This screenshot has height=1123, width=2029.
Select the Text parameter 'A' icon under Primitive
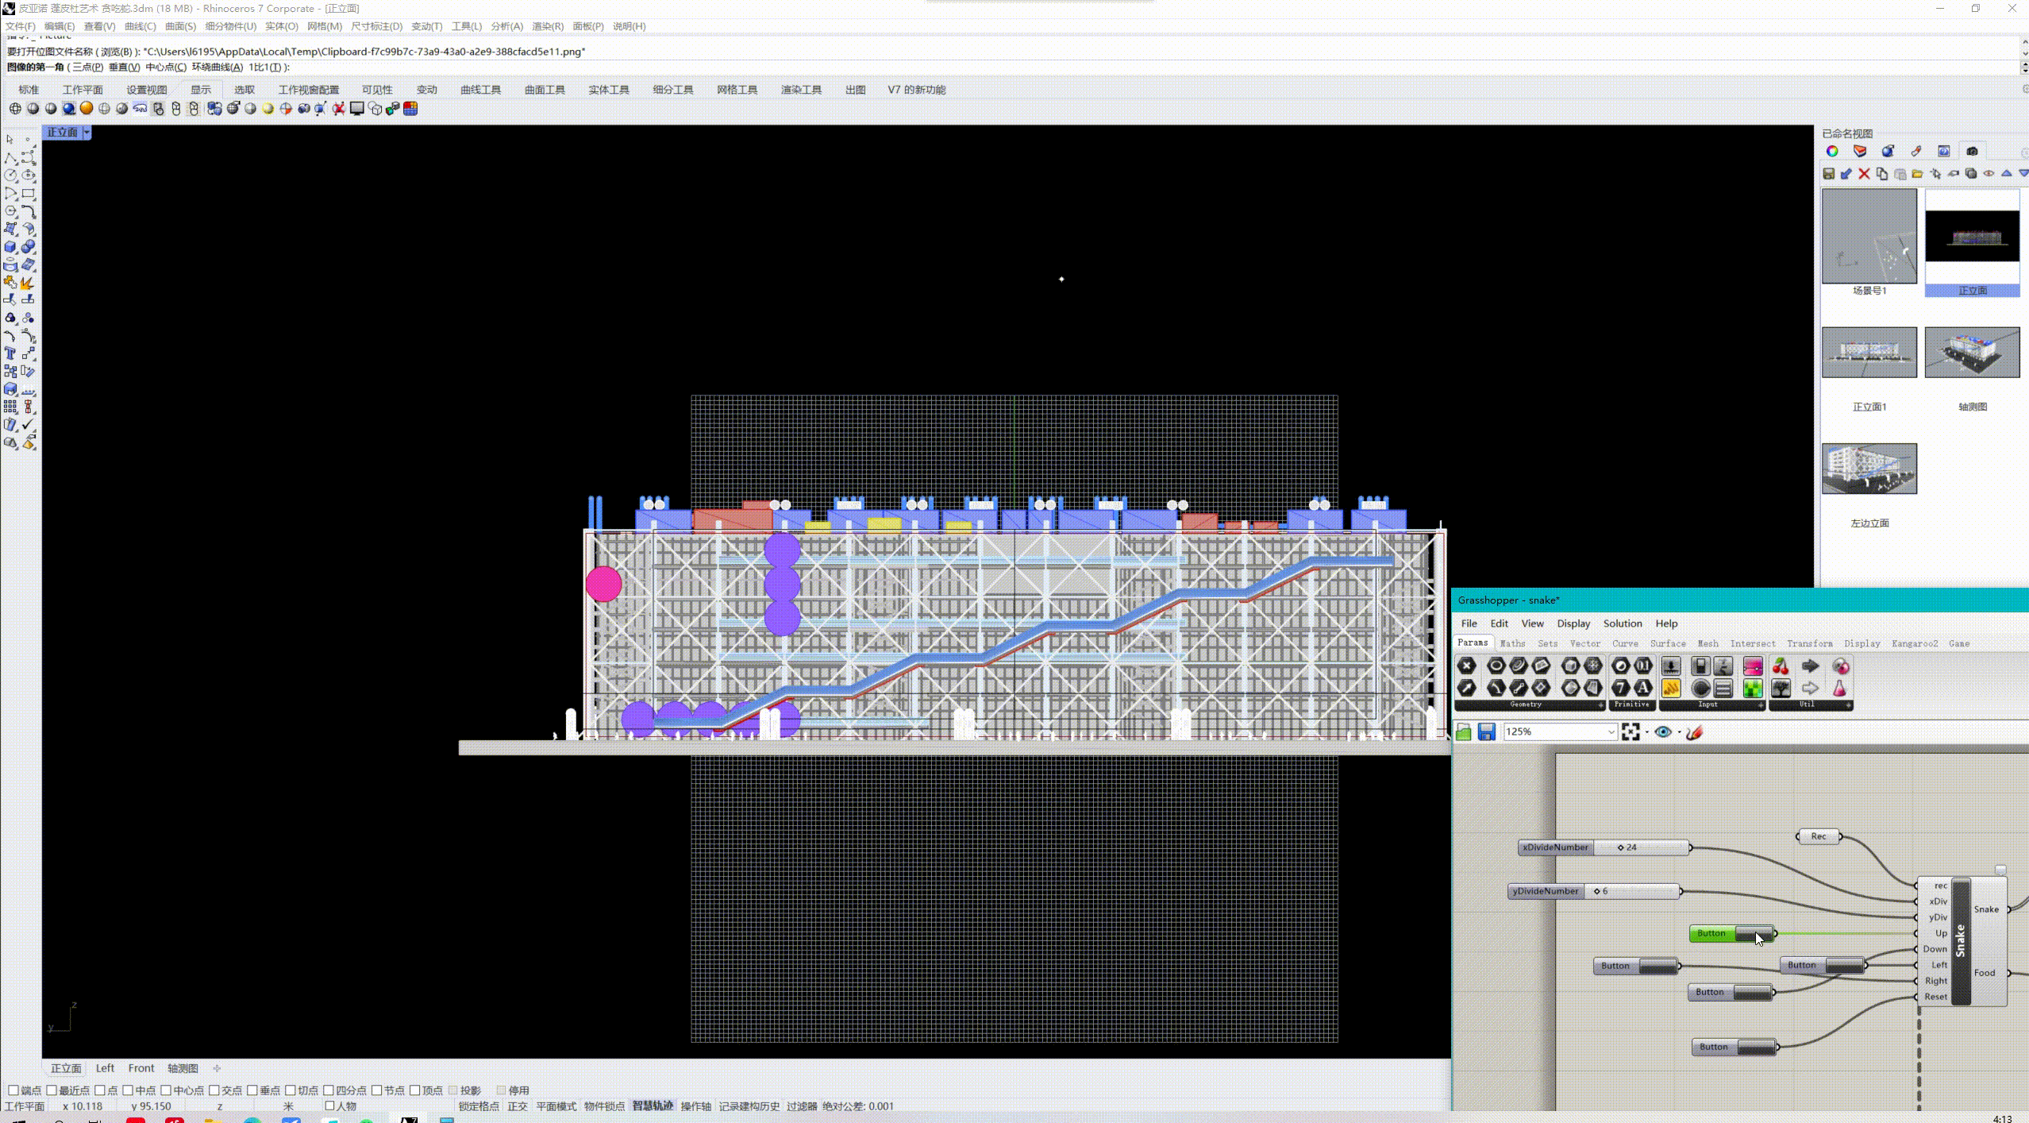click(x=1645, y=689)
